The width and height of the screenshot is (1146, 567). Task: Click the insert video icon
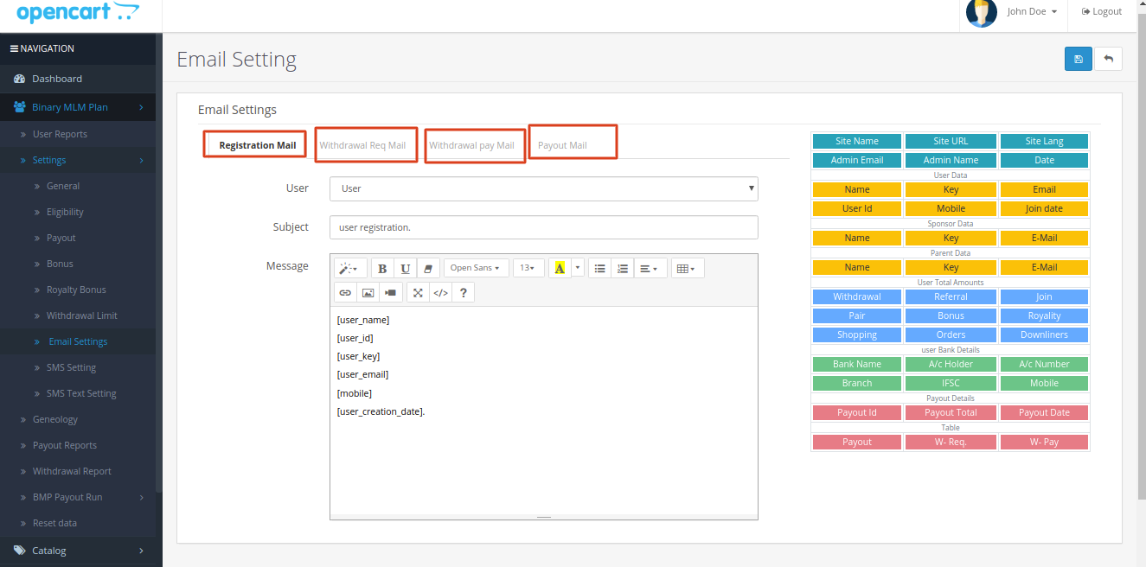tap(391, 293)
